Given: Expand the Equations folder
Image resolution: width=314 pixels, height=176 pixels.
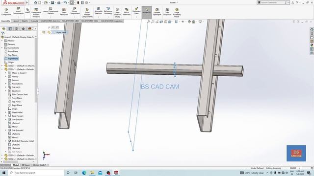Looking at the screenshot, I should coord(5,91).
